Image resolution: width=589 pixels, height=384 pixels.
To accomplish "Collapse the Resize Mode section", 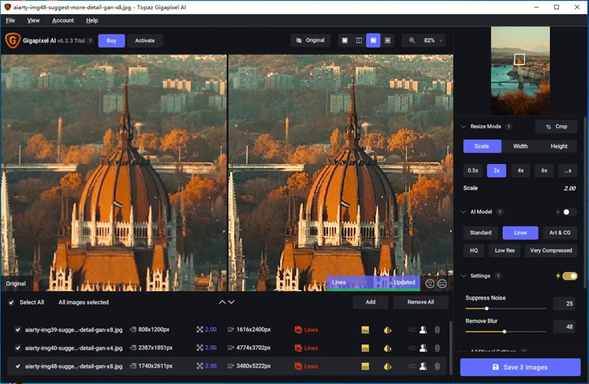I will 464,127.
